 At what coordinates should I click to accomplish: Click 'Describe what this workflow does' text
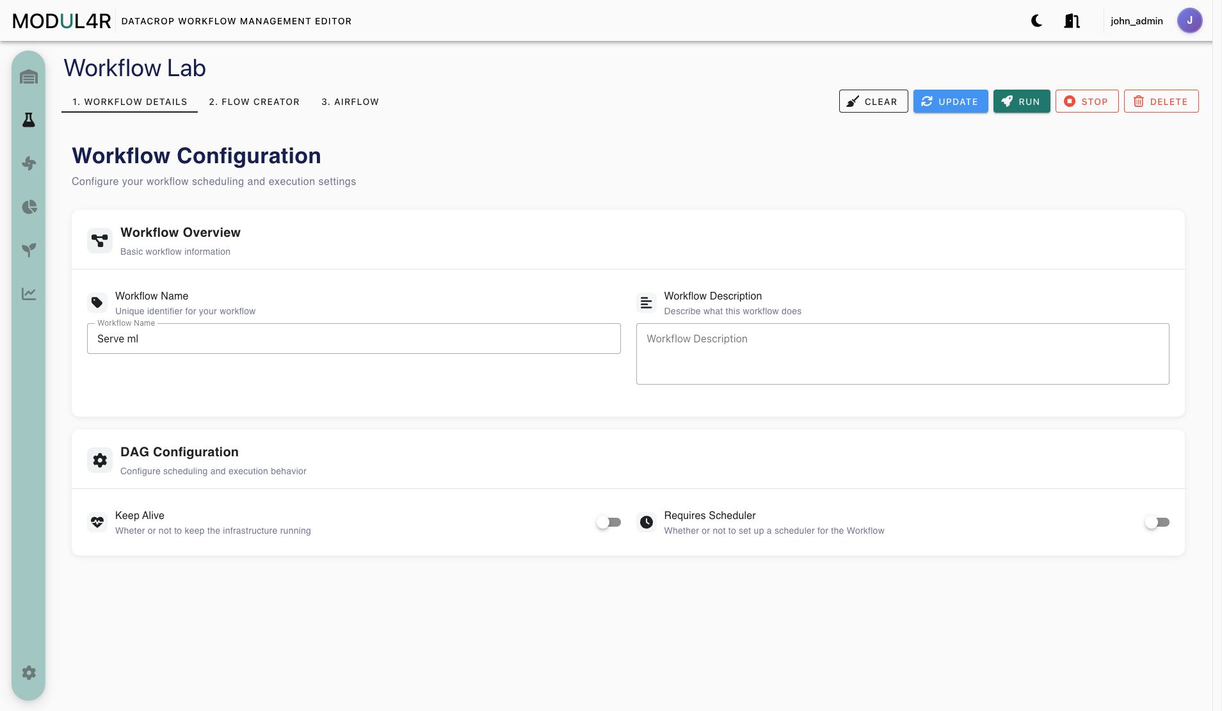point(733,311)
